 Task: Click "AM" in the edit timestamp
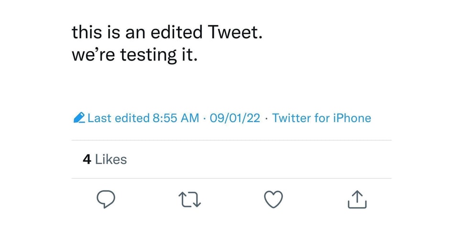click(189, 118)
